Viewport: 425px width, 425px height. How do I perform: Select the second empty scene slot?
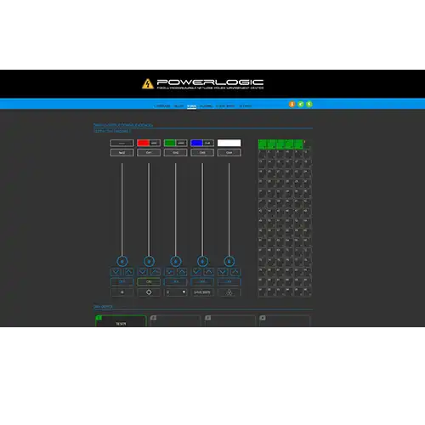175,321
